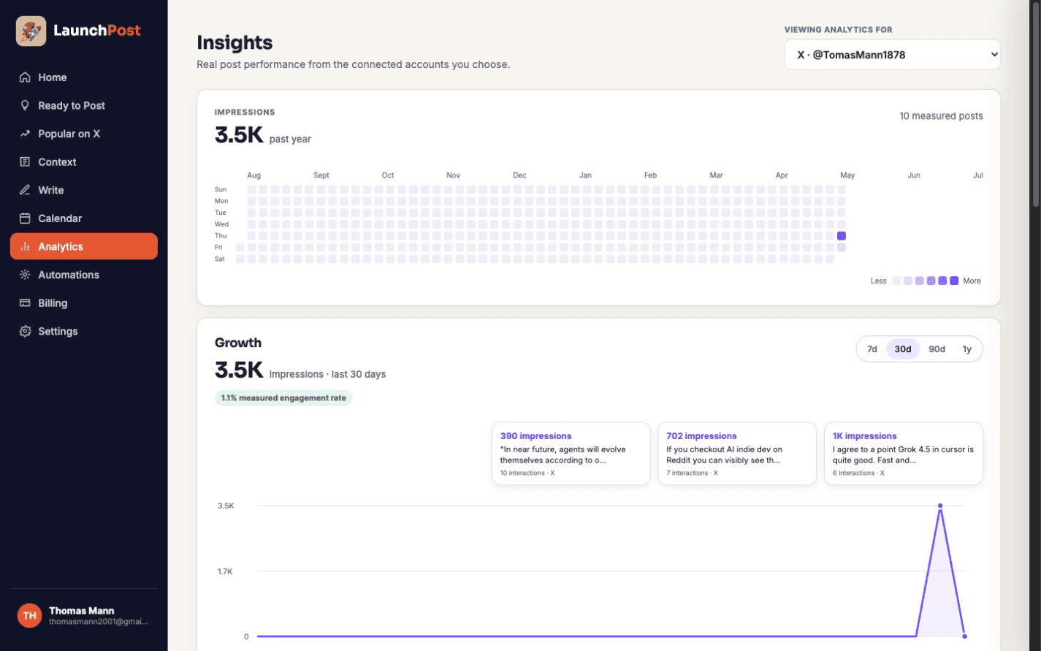Open Thomas Mann account profile avatar
The width and height of the screenshot is (1041, 651).
[30, 615]
